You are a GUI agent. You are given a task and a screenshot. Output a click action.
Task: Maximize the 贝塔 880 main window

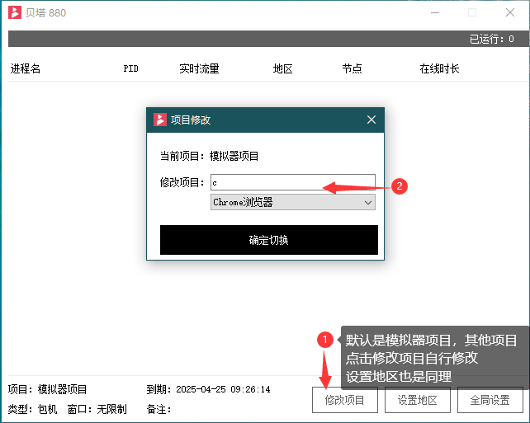tap(472, 12)
